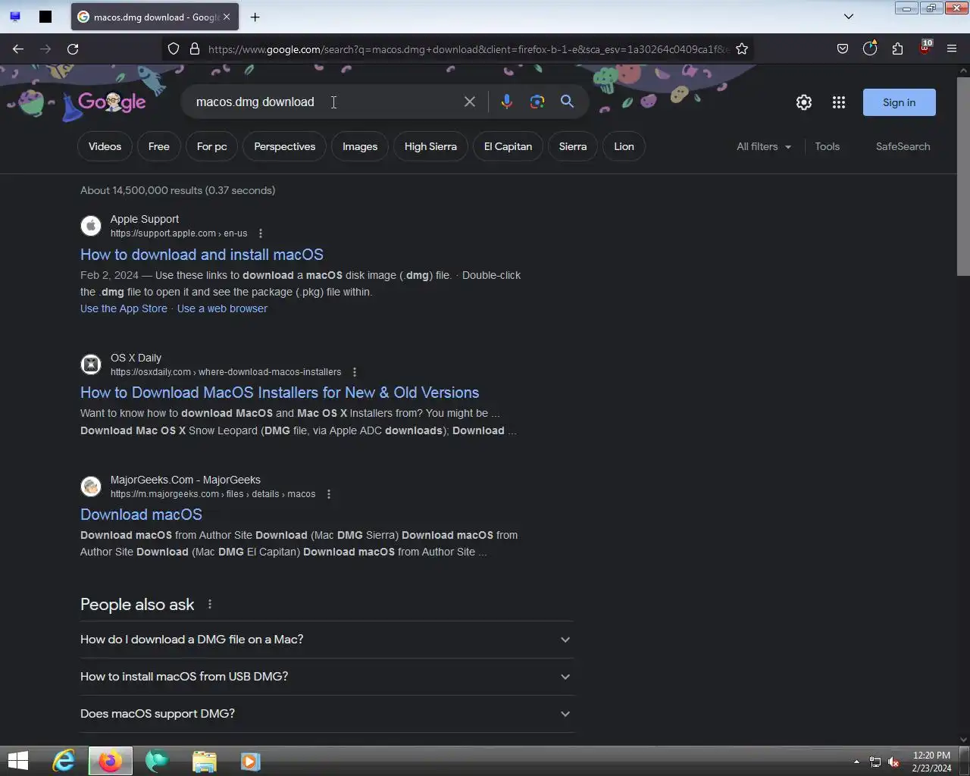Close the macos.dmg download tab

[x=226, y=17]
